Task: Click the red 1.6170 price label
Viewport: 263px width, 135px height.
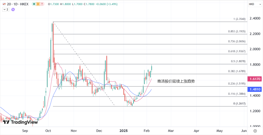Action: pos(255,78)
